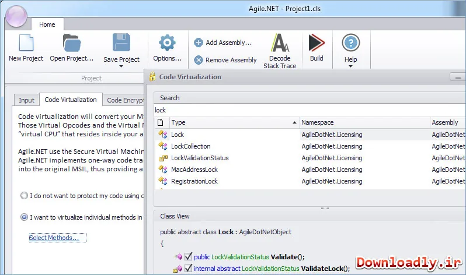Expand the Save Project dropdown arrow
This screenshot has height=275, width=466.
coord(121,66)
